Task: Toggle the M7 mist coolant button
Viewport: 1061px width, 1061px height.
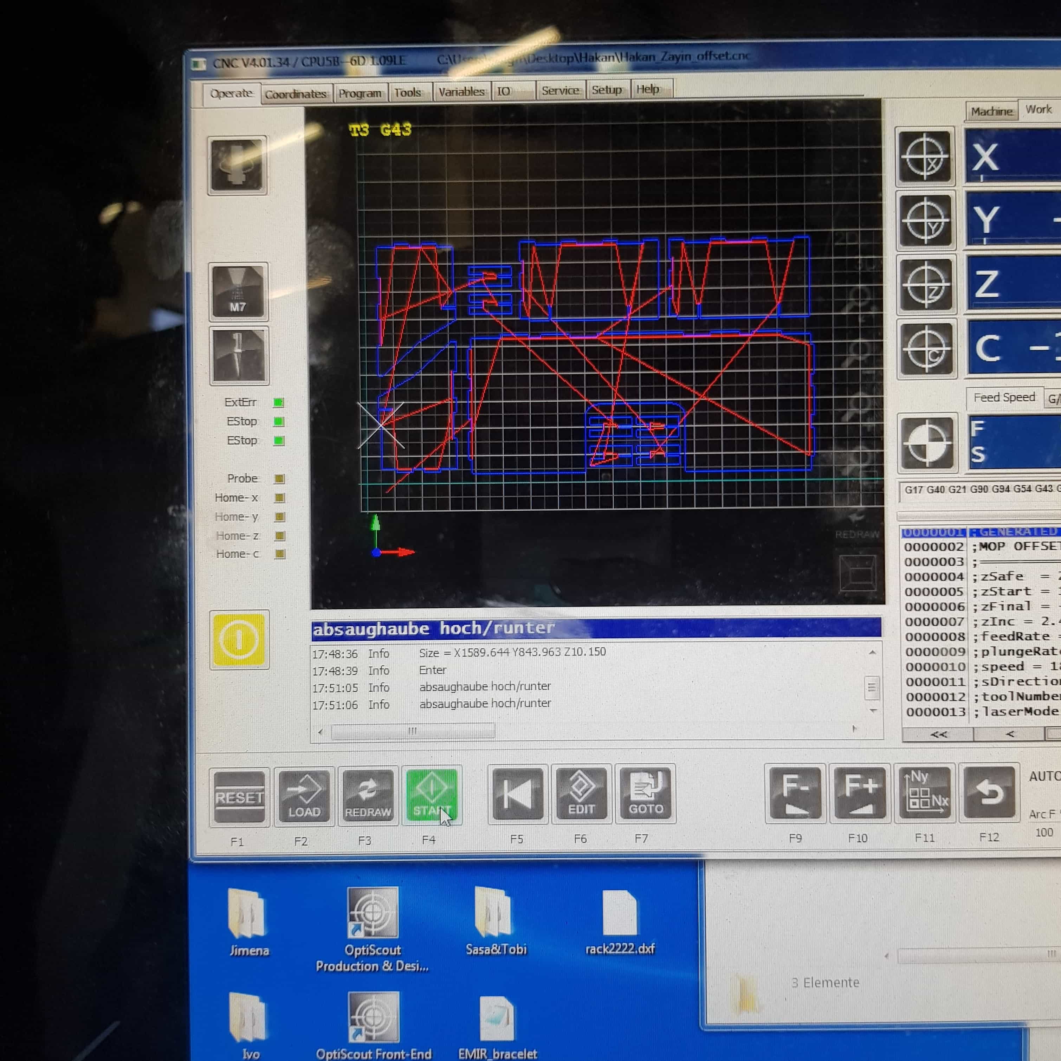Action: click(238, 292)
